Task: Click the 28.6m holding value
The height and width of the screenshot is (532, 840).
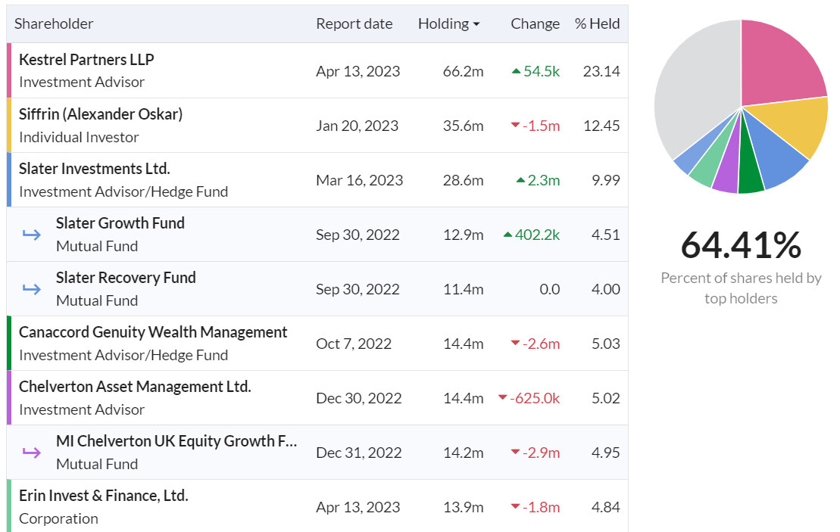Action: [x=463, y=180]
